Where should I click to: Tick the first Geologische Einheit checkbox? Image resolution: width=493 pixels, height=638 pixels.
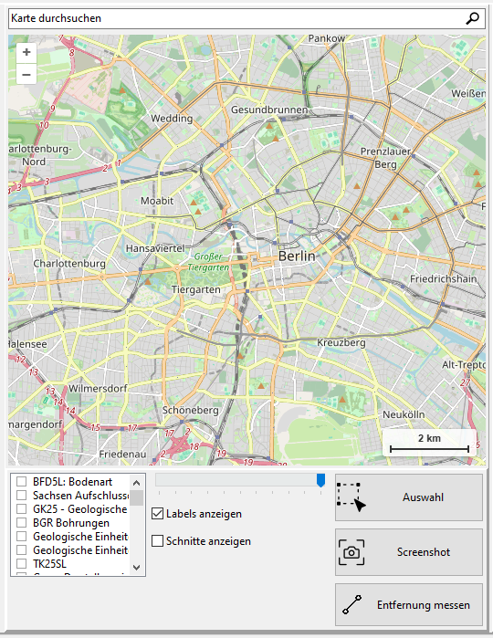(x=21, y=537)
